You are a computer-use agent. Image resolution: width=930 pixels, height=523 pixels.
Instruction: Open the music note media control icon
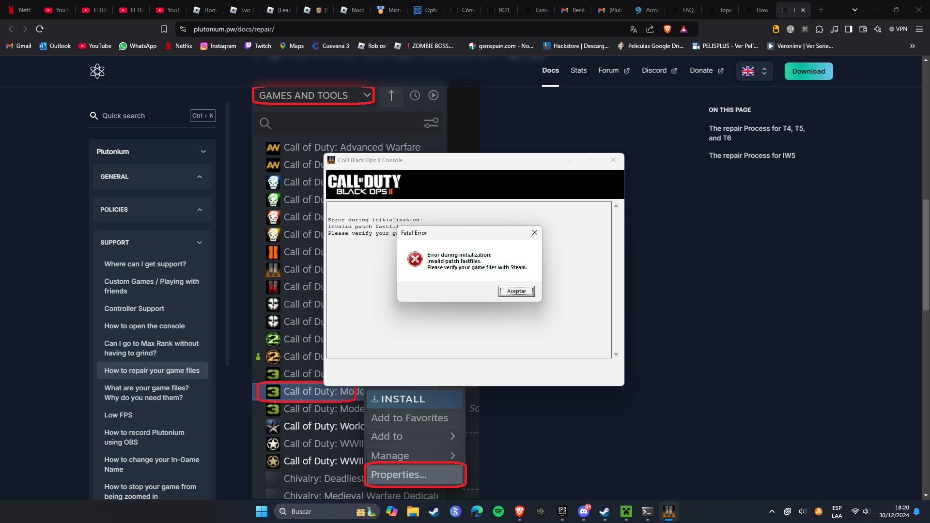click(x=834, y=29)
